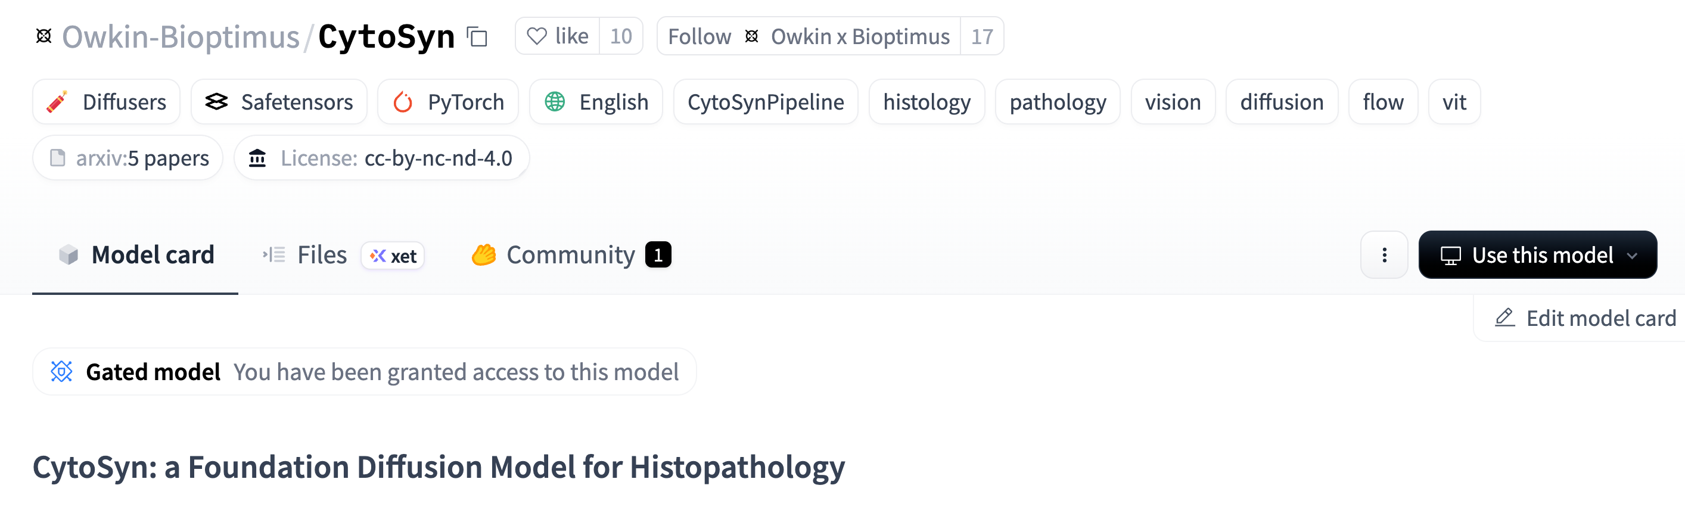Click the histology tag
This screenshot has width=1685, height=510.
click(x=927, y=102)
